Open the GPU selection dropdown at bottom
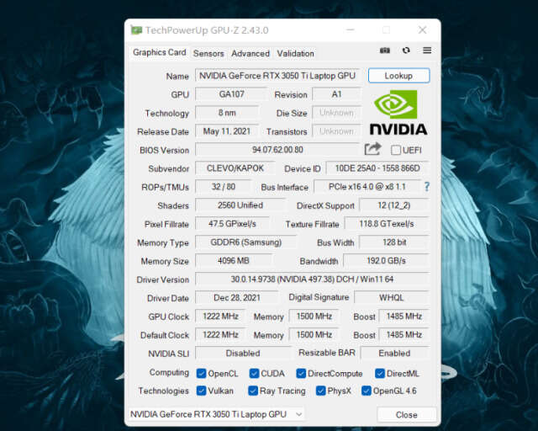The width and height of the screenshot is (538, 431). click(x=216, y=414)
